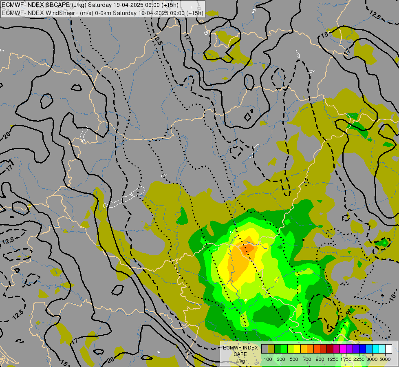Click the yellow-green legend swatch
Screen dimensions: 399x367
point(291,349)
